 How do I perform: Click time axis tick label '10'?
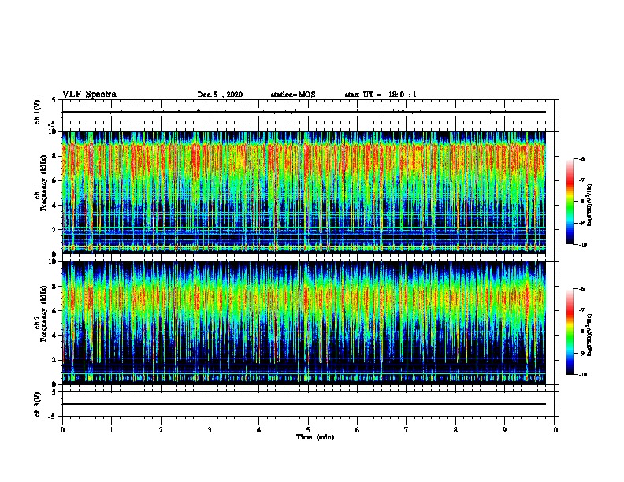point(554,430)
